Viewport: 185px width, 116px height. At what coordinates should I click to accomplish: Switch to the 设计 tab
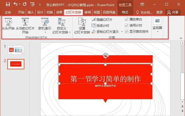click(40, 12)
